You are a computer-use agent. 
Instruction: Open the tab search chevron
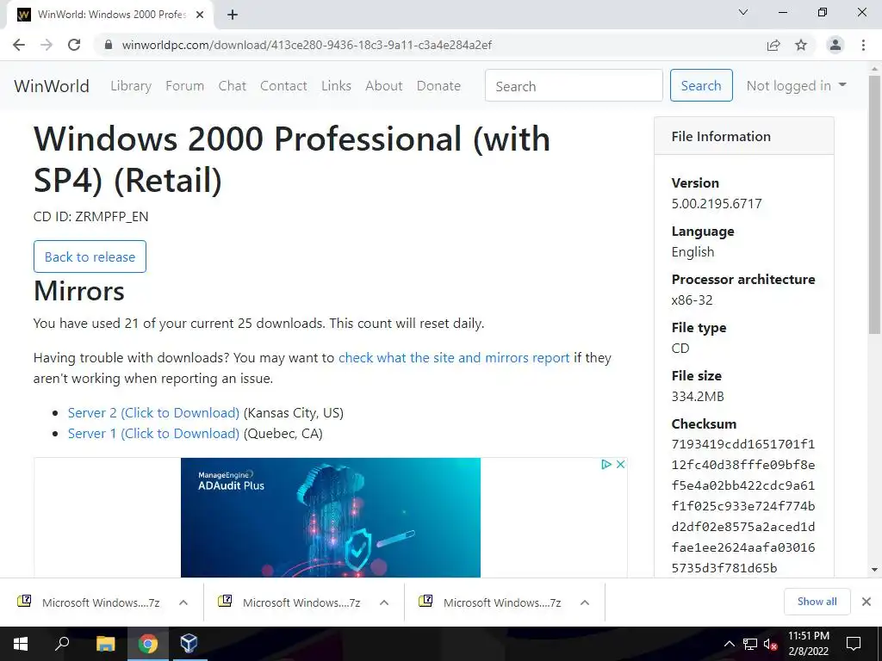(x=743, y=12)
